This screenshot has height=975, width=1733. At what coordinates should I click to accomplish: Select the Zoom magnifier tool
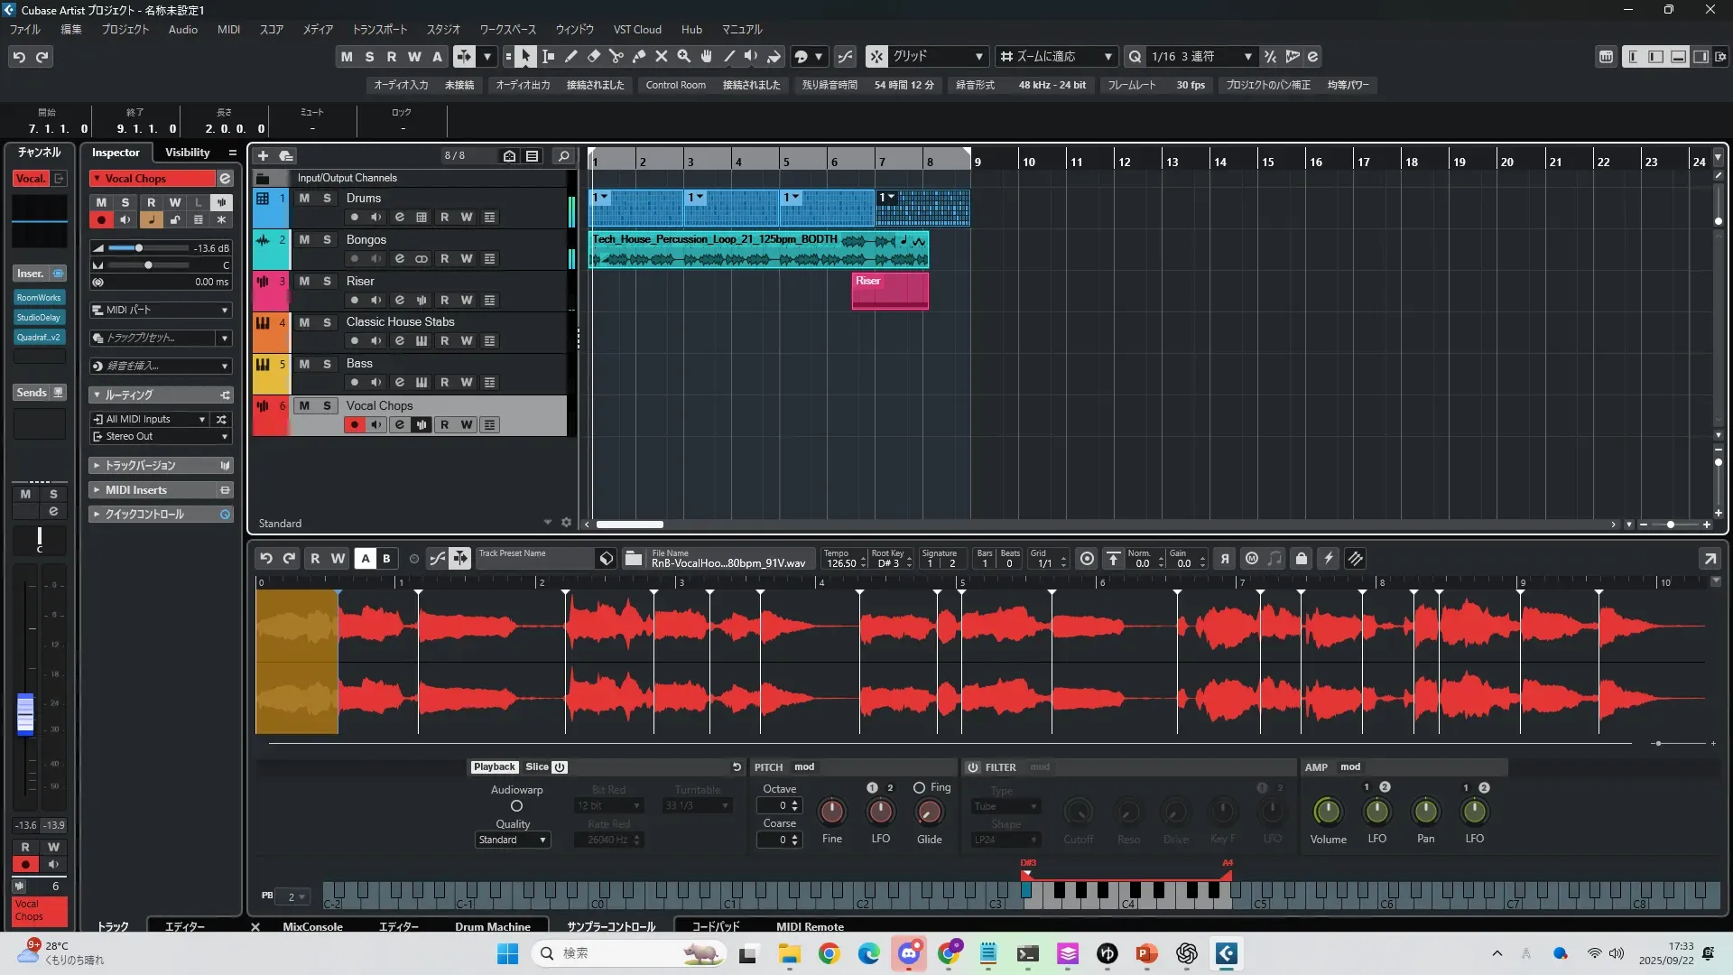(x=684, y=57)
